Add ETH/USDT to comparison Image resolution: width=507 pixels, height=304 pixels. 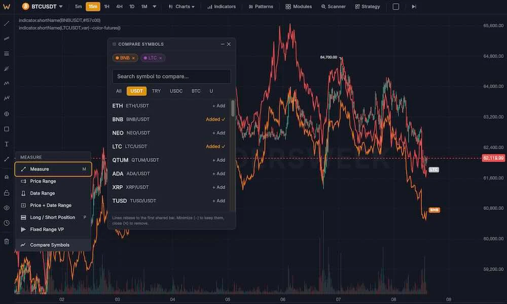(219, 106)
